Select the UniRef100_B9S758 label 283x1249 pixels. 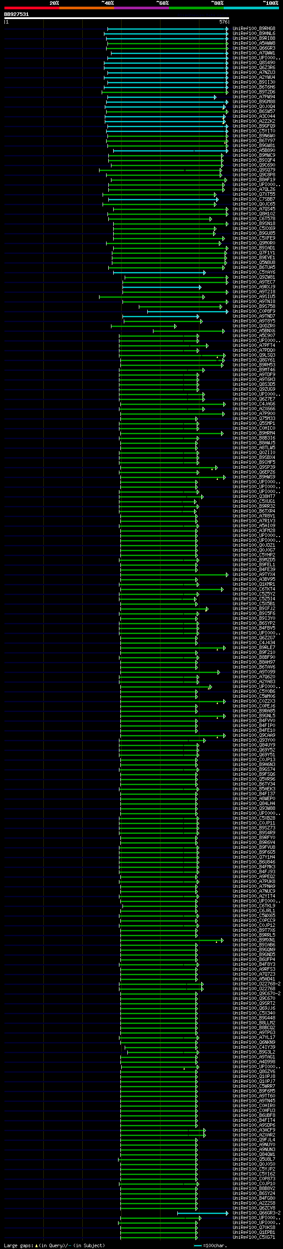point(254,307)
